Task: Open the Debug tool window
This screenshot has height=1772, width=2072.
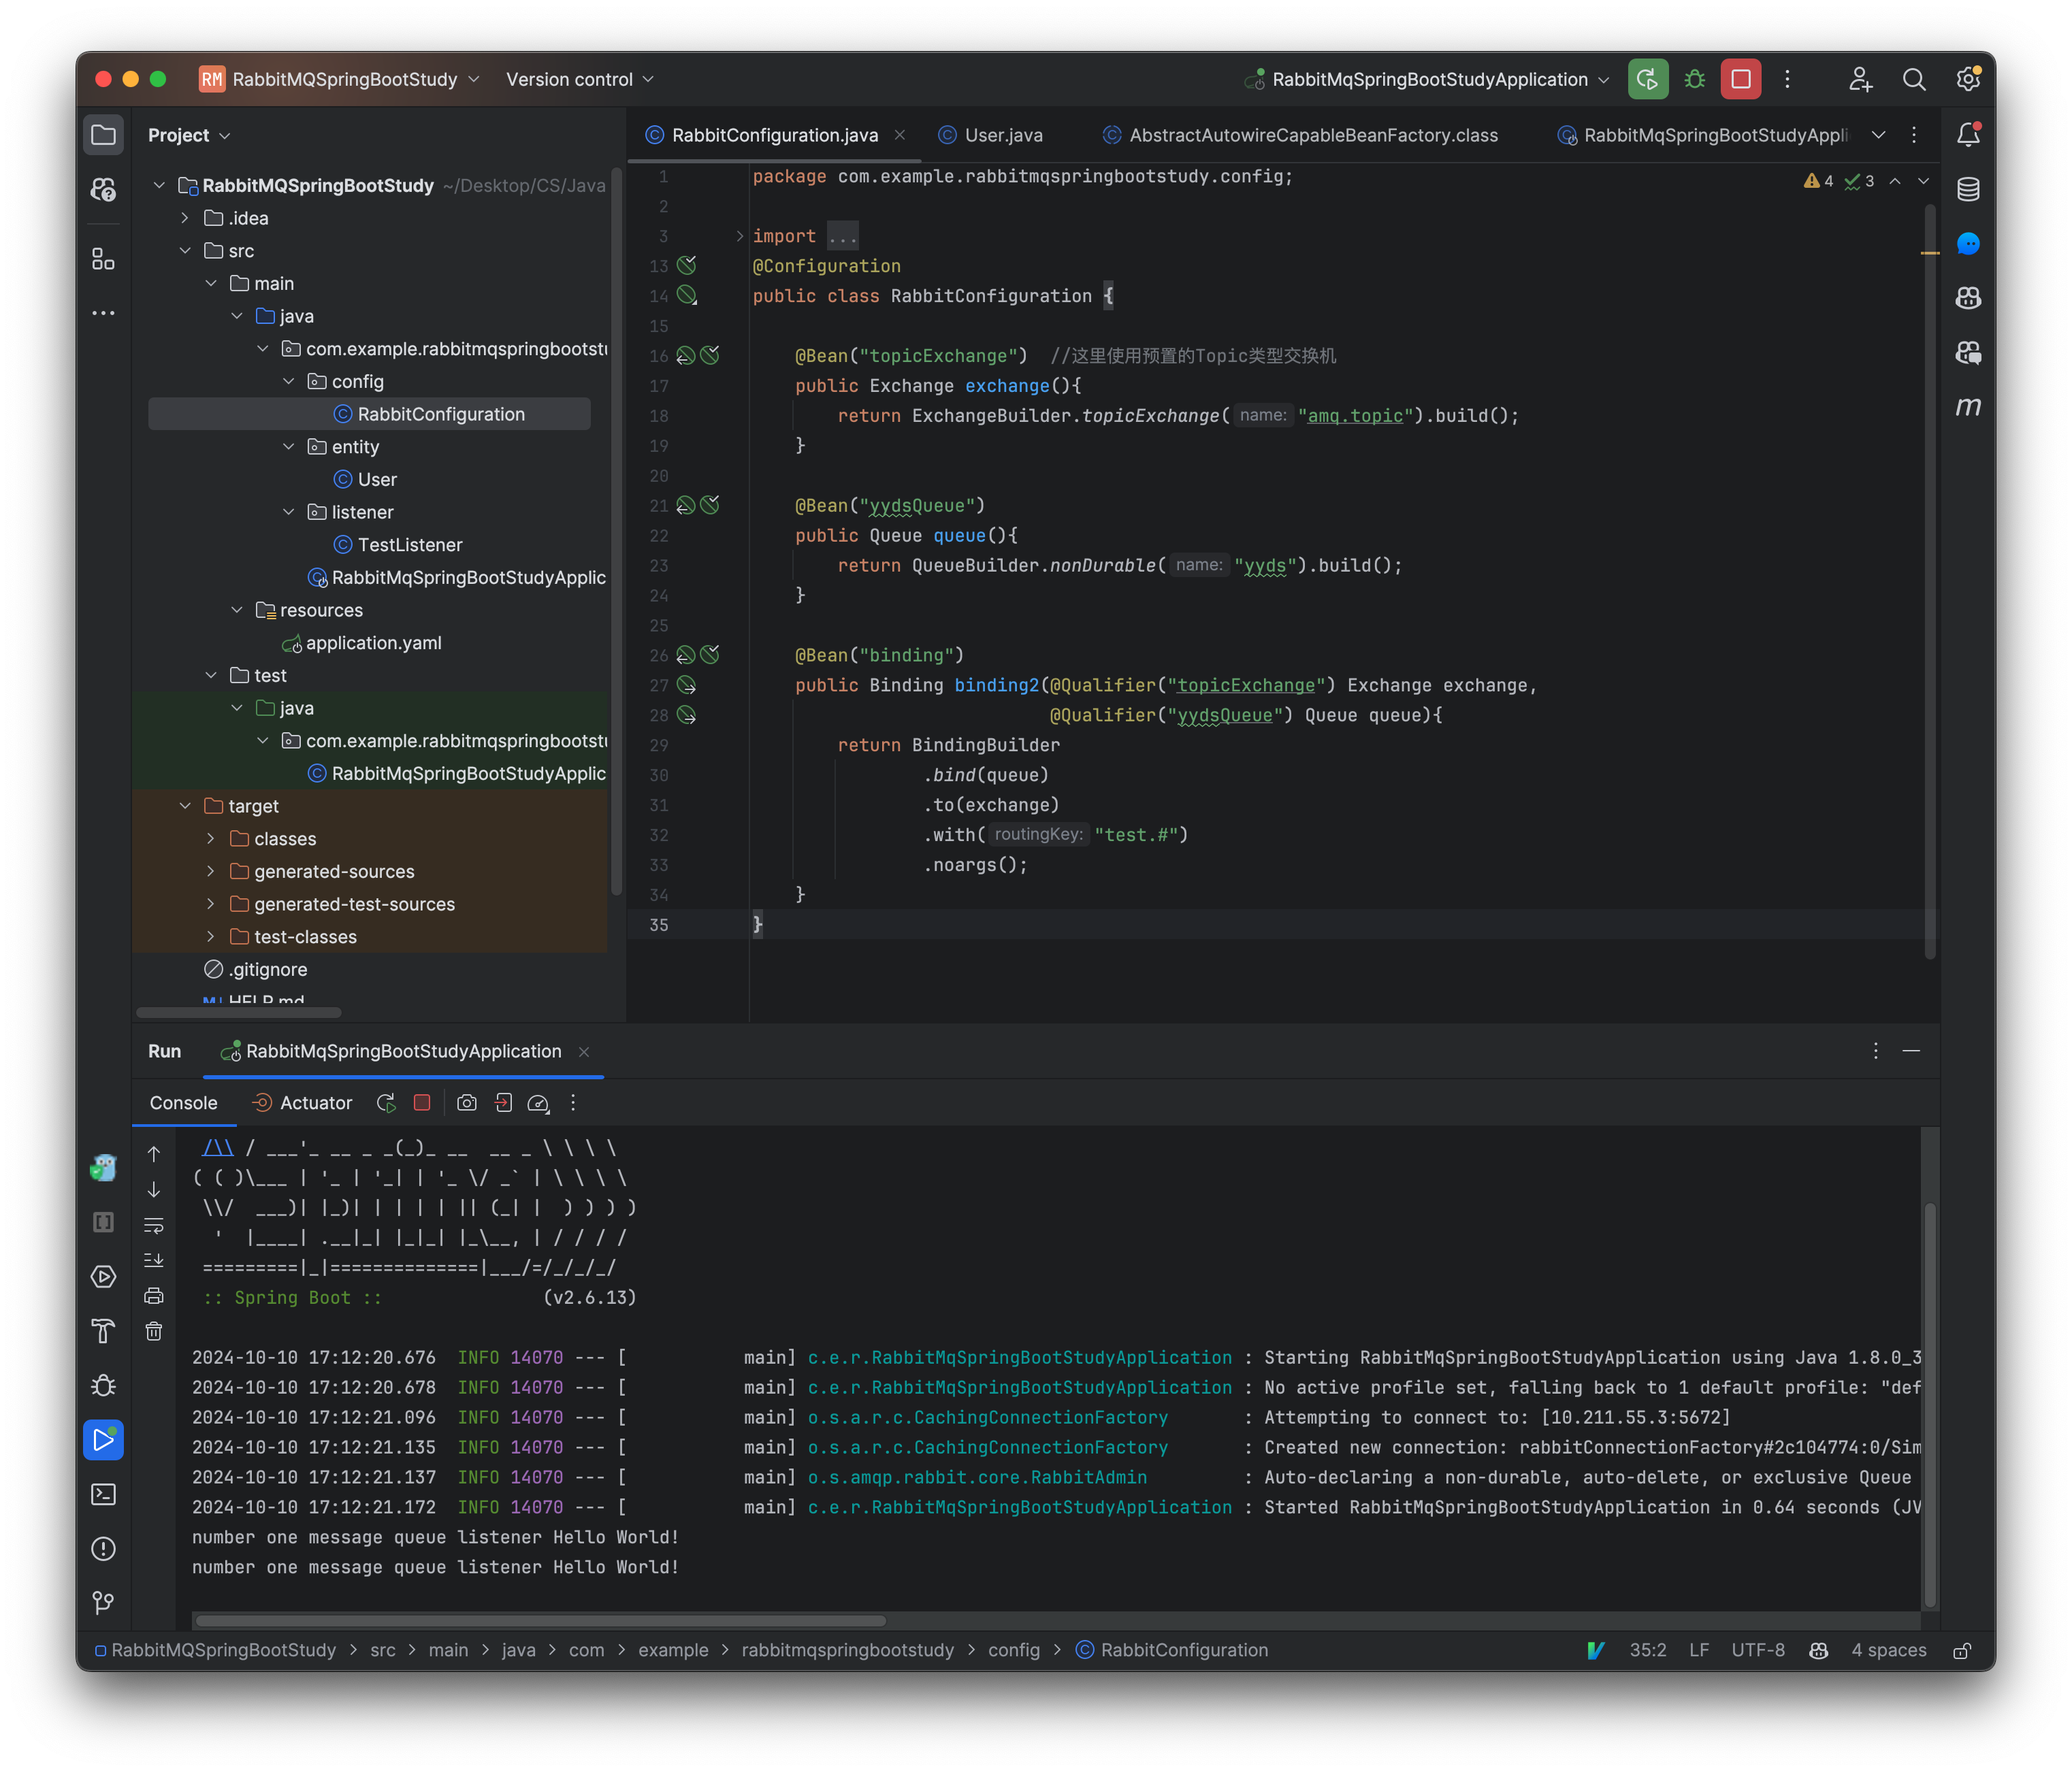Action: click(103, 1386)
